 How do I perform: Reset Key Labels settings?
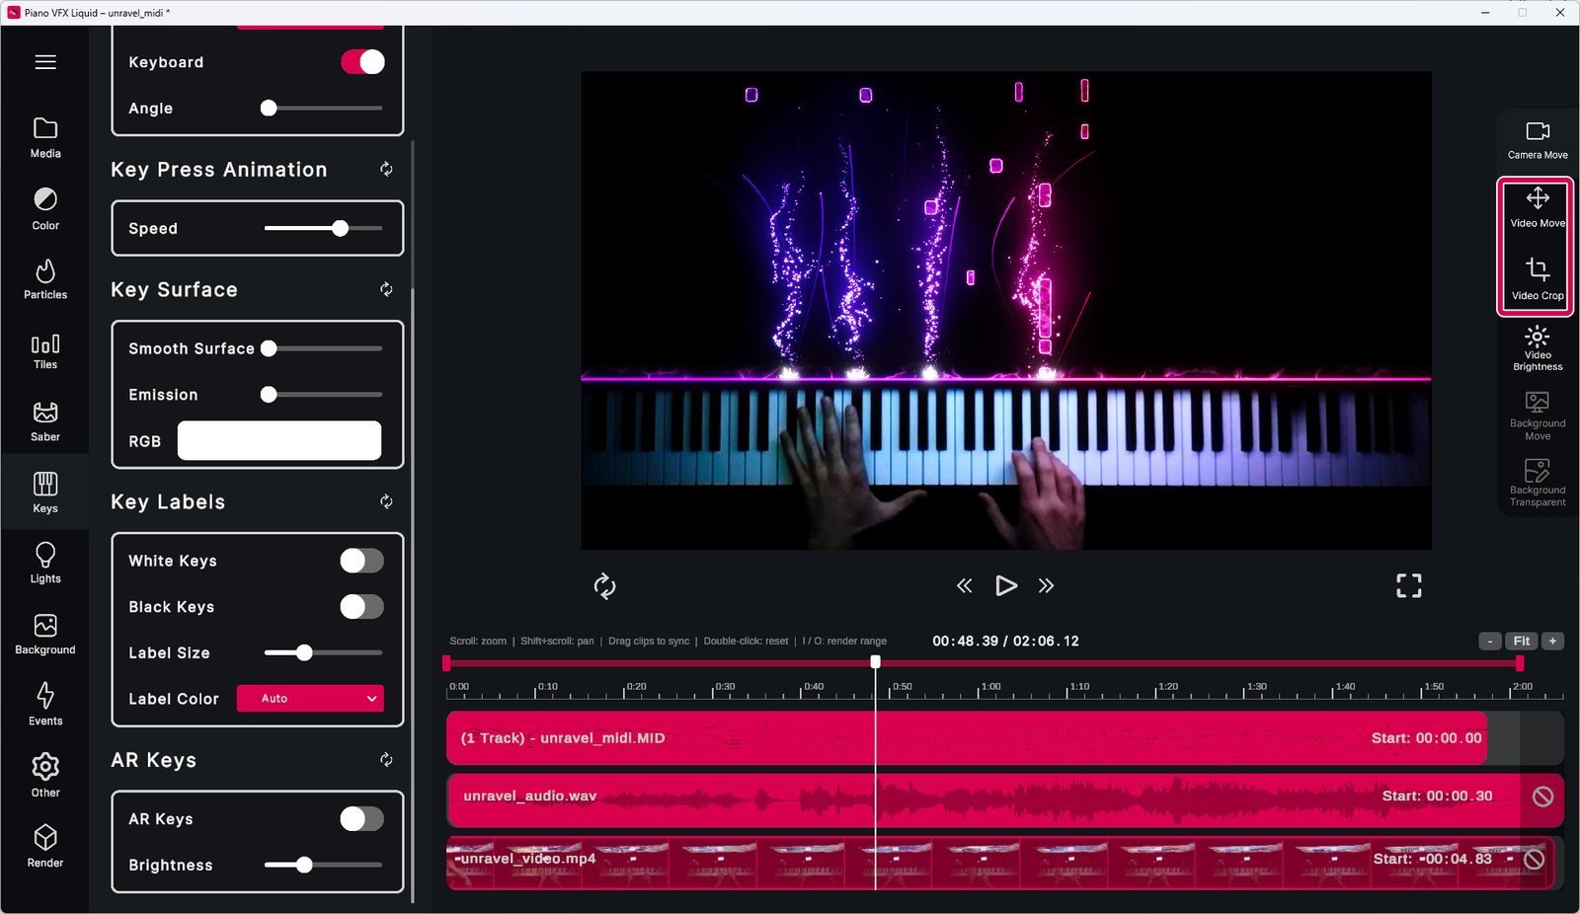coord(386,501)
